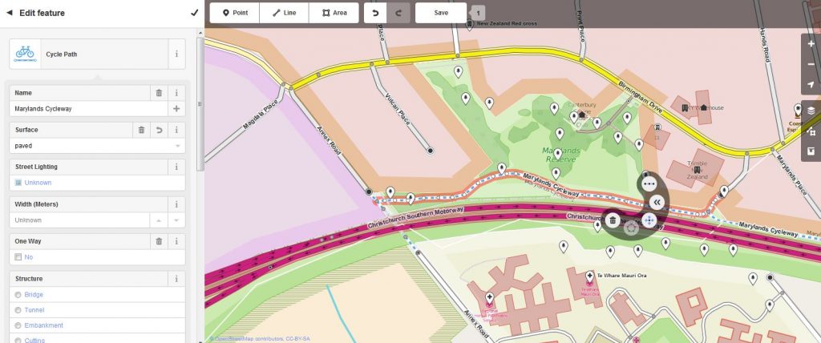Select the Embankment structure option
Screen dimensions: 821x343
click(18, 325)
